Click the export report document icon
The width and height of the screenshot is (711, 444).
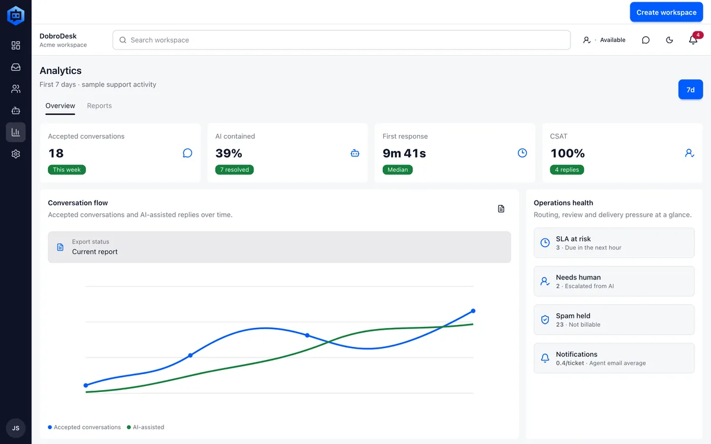click(501, 208)
